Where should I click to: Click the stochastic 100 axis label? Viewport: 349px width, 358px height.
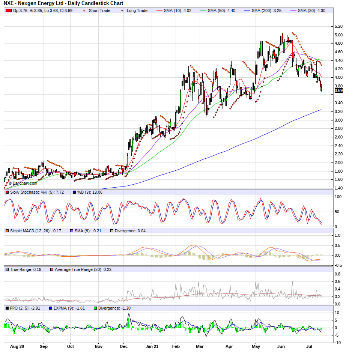click(338, 197)
